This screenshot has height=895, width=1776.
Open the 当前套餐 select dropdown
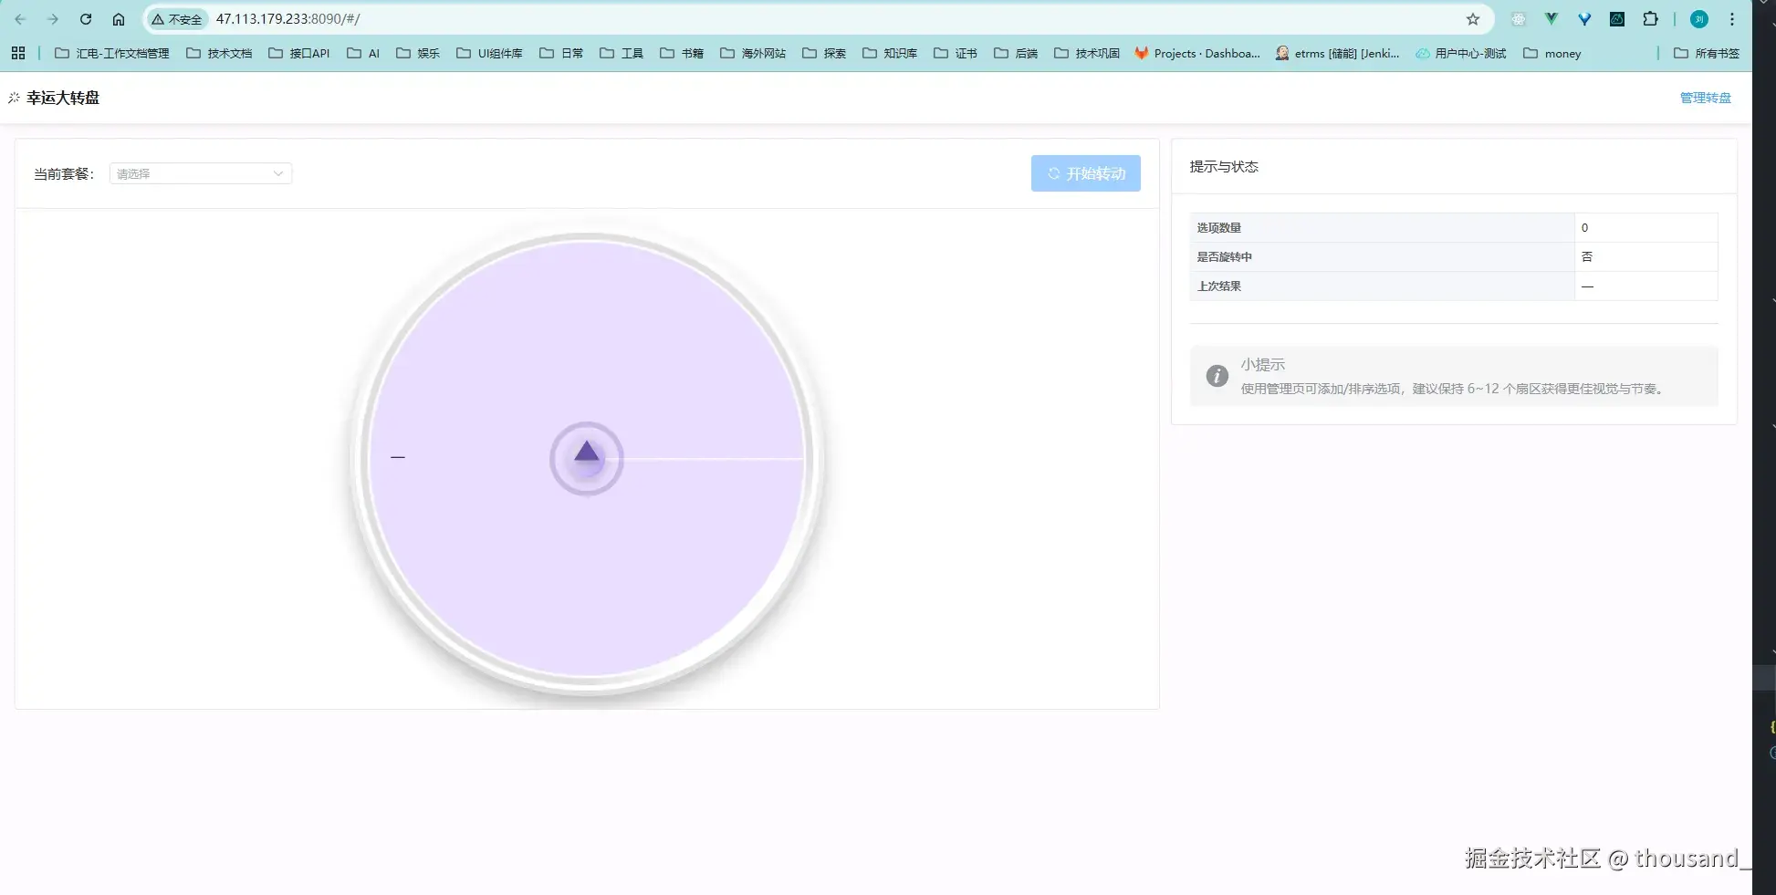tap(201, 173)
